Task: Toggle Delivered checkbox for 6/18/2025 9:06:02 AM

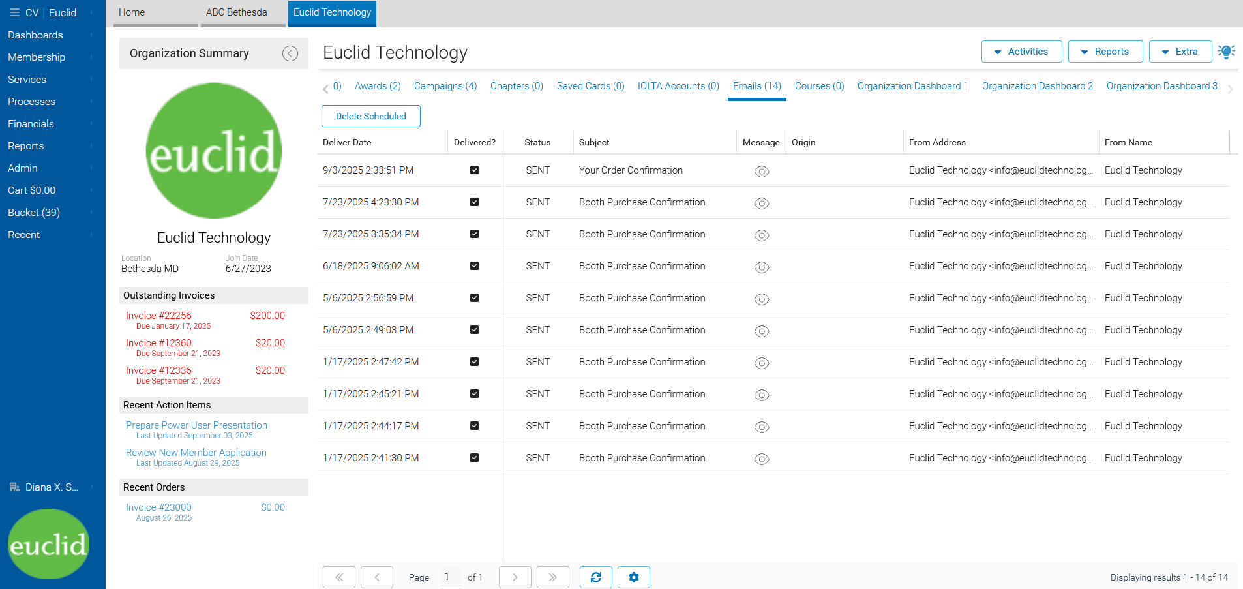Action: pos(475,266)
